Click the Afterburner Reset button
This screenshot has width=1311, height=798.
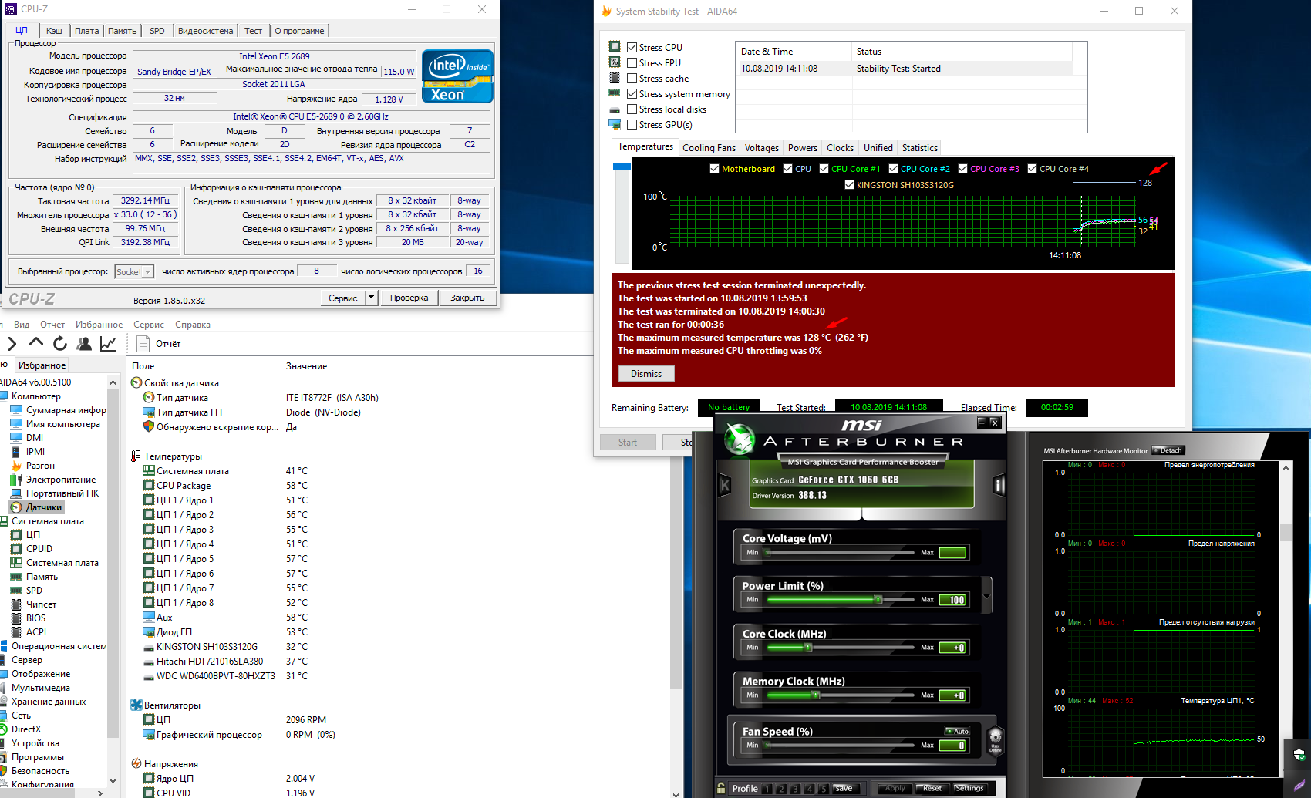click(932, 788)
